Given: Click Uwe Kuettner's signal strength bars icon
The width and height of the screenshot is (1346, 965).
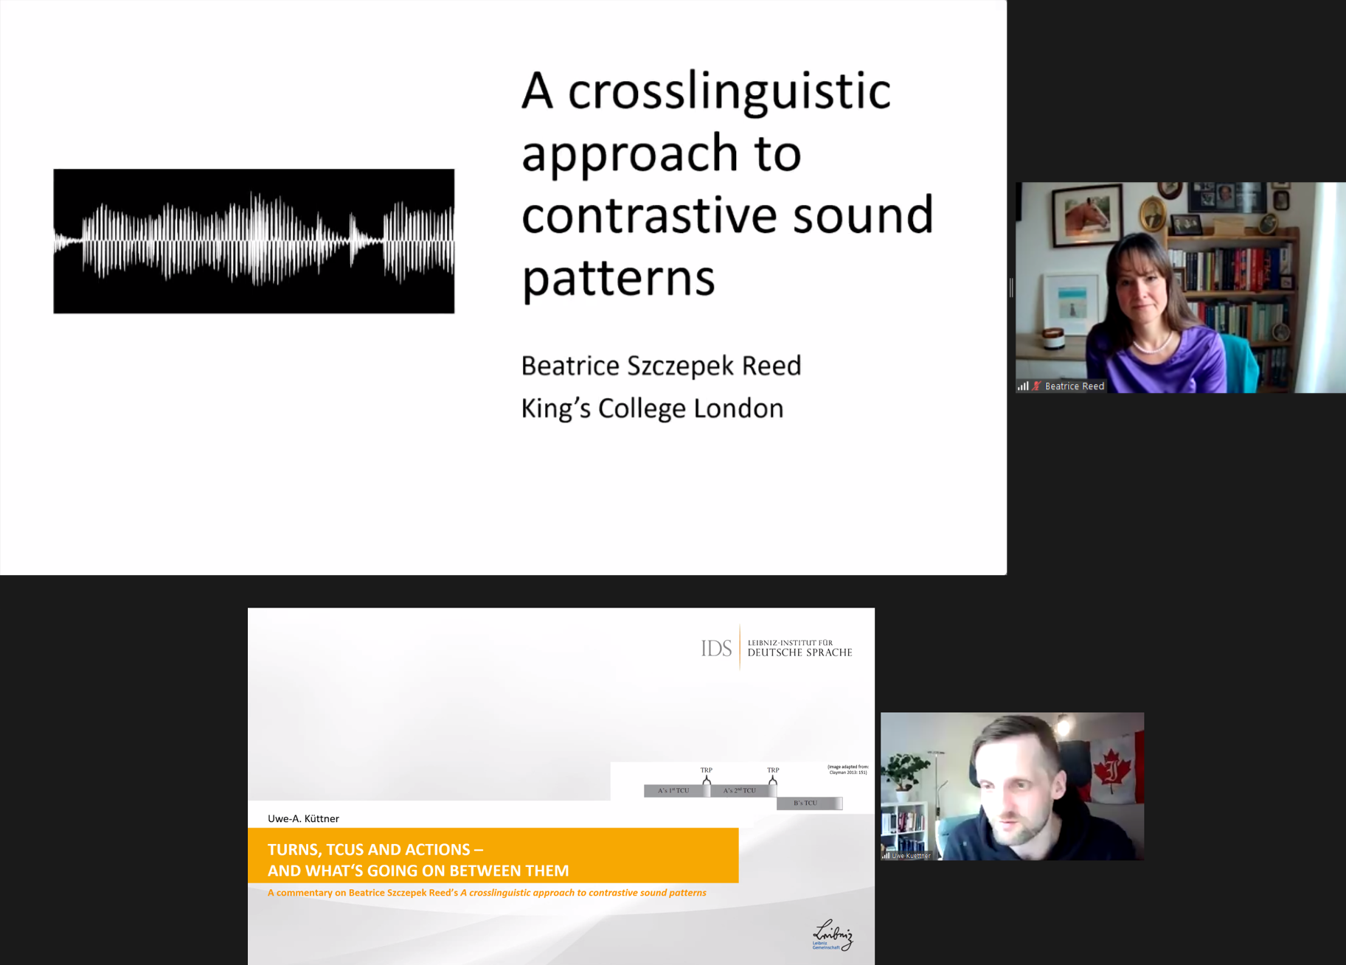Looking at the screenshot, I should pos(886,855).
